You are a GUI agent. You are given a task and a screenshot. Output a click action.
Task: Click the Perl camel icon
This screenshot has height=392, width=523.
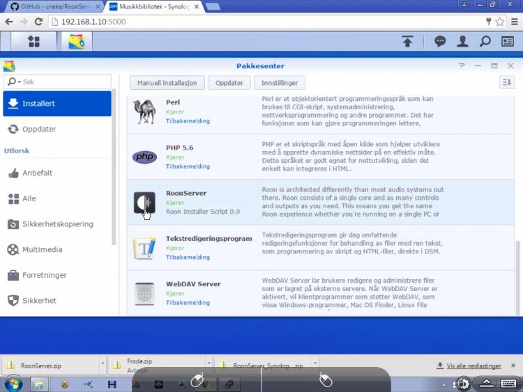[x=144, y=111]
